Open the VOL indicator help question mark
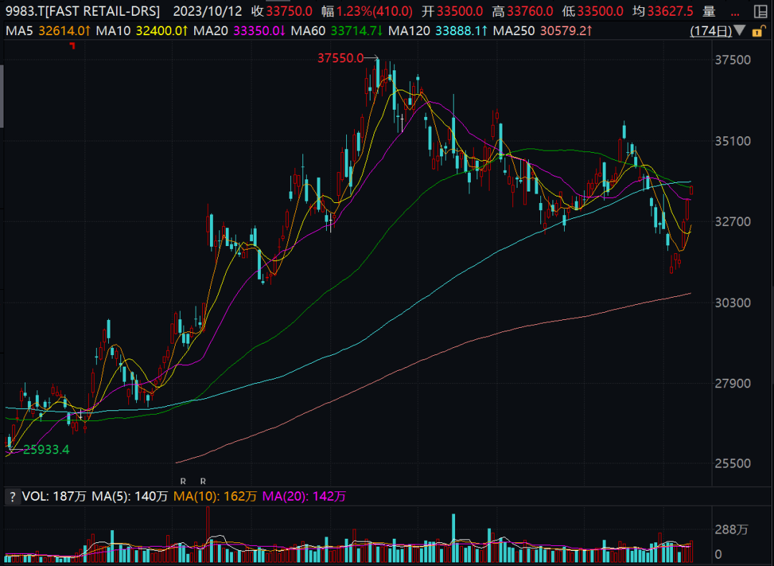This screenshot has height=566, width=774. point(12,496)
